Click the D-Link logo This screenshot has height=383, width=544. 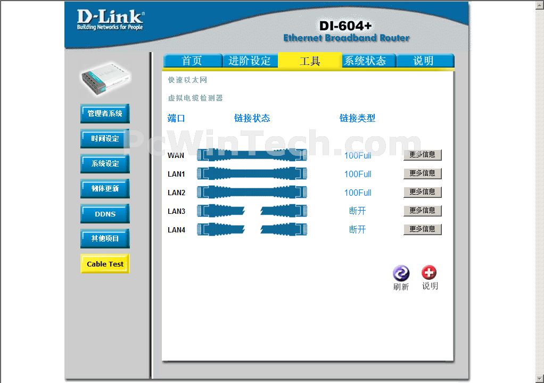(110, 20)
